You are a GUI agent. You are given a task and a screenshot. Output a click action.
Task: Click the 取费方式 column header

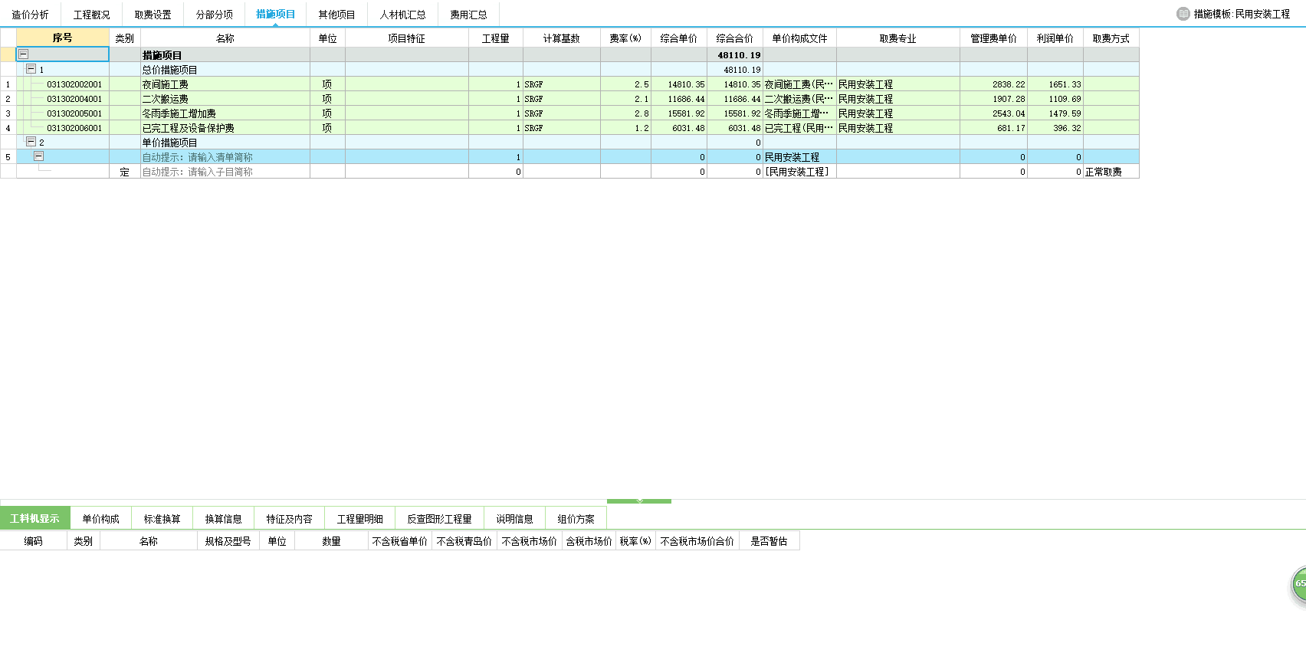[x=1111, y=38]
